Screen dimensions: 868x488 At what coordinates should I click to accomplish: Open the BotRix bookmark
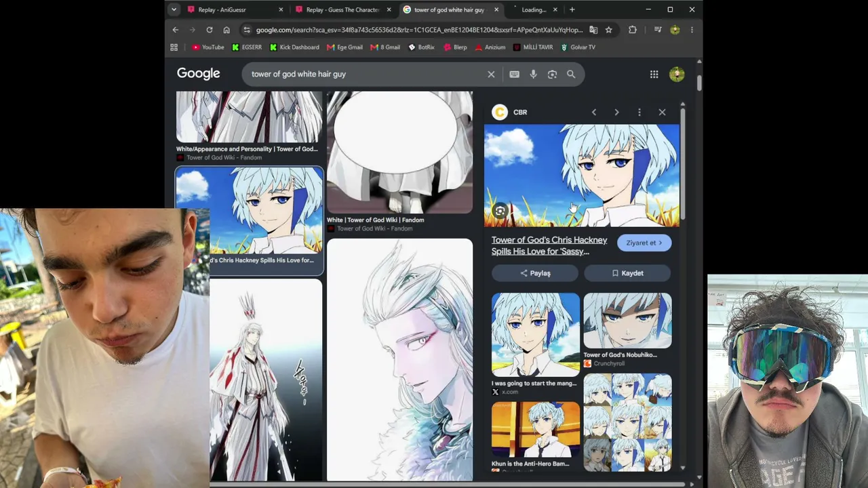point(421,47)
